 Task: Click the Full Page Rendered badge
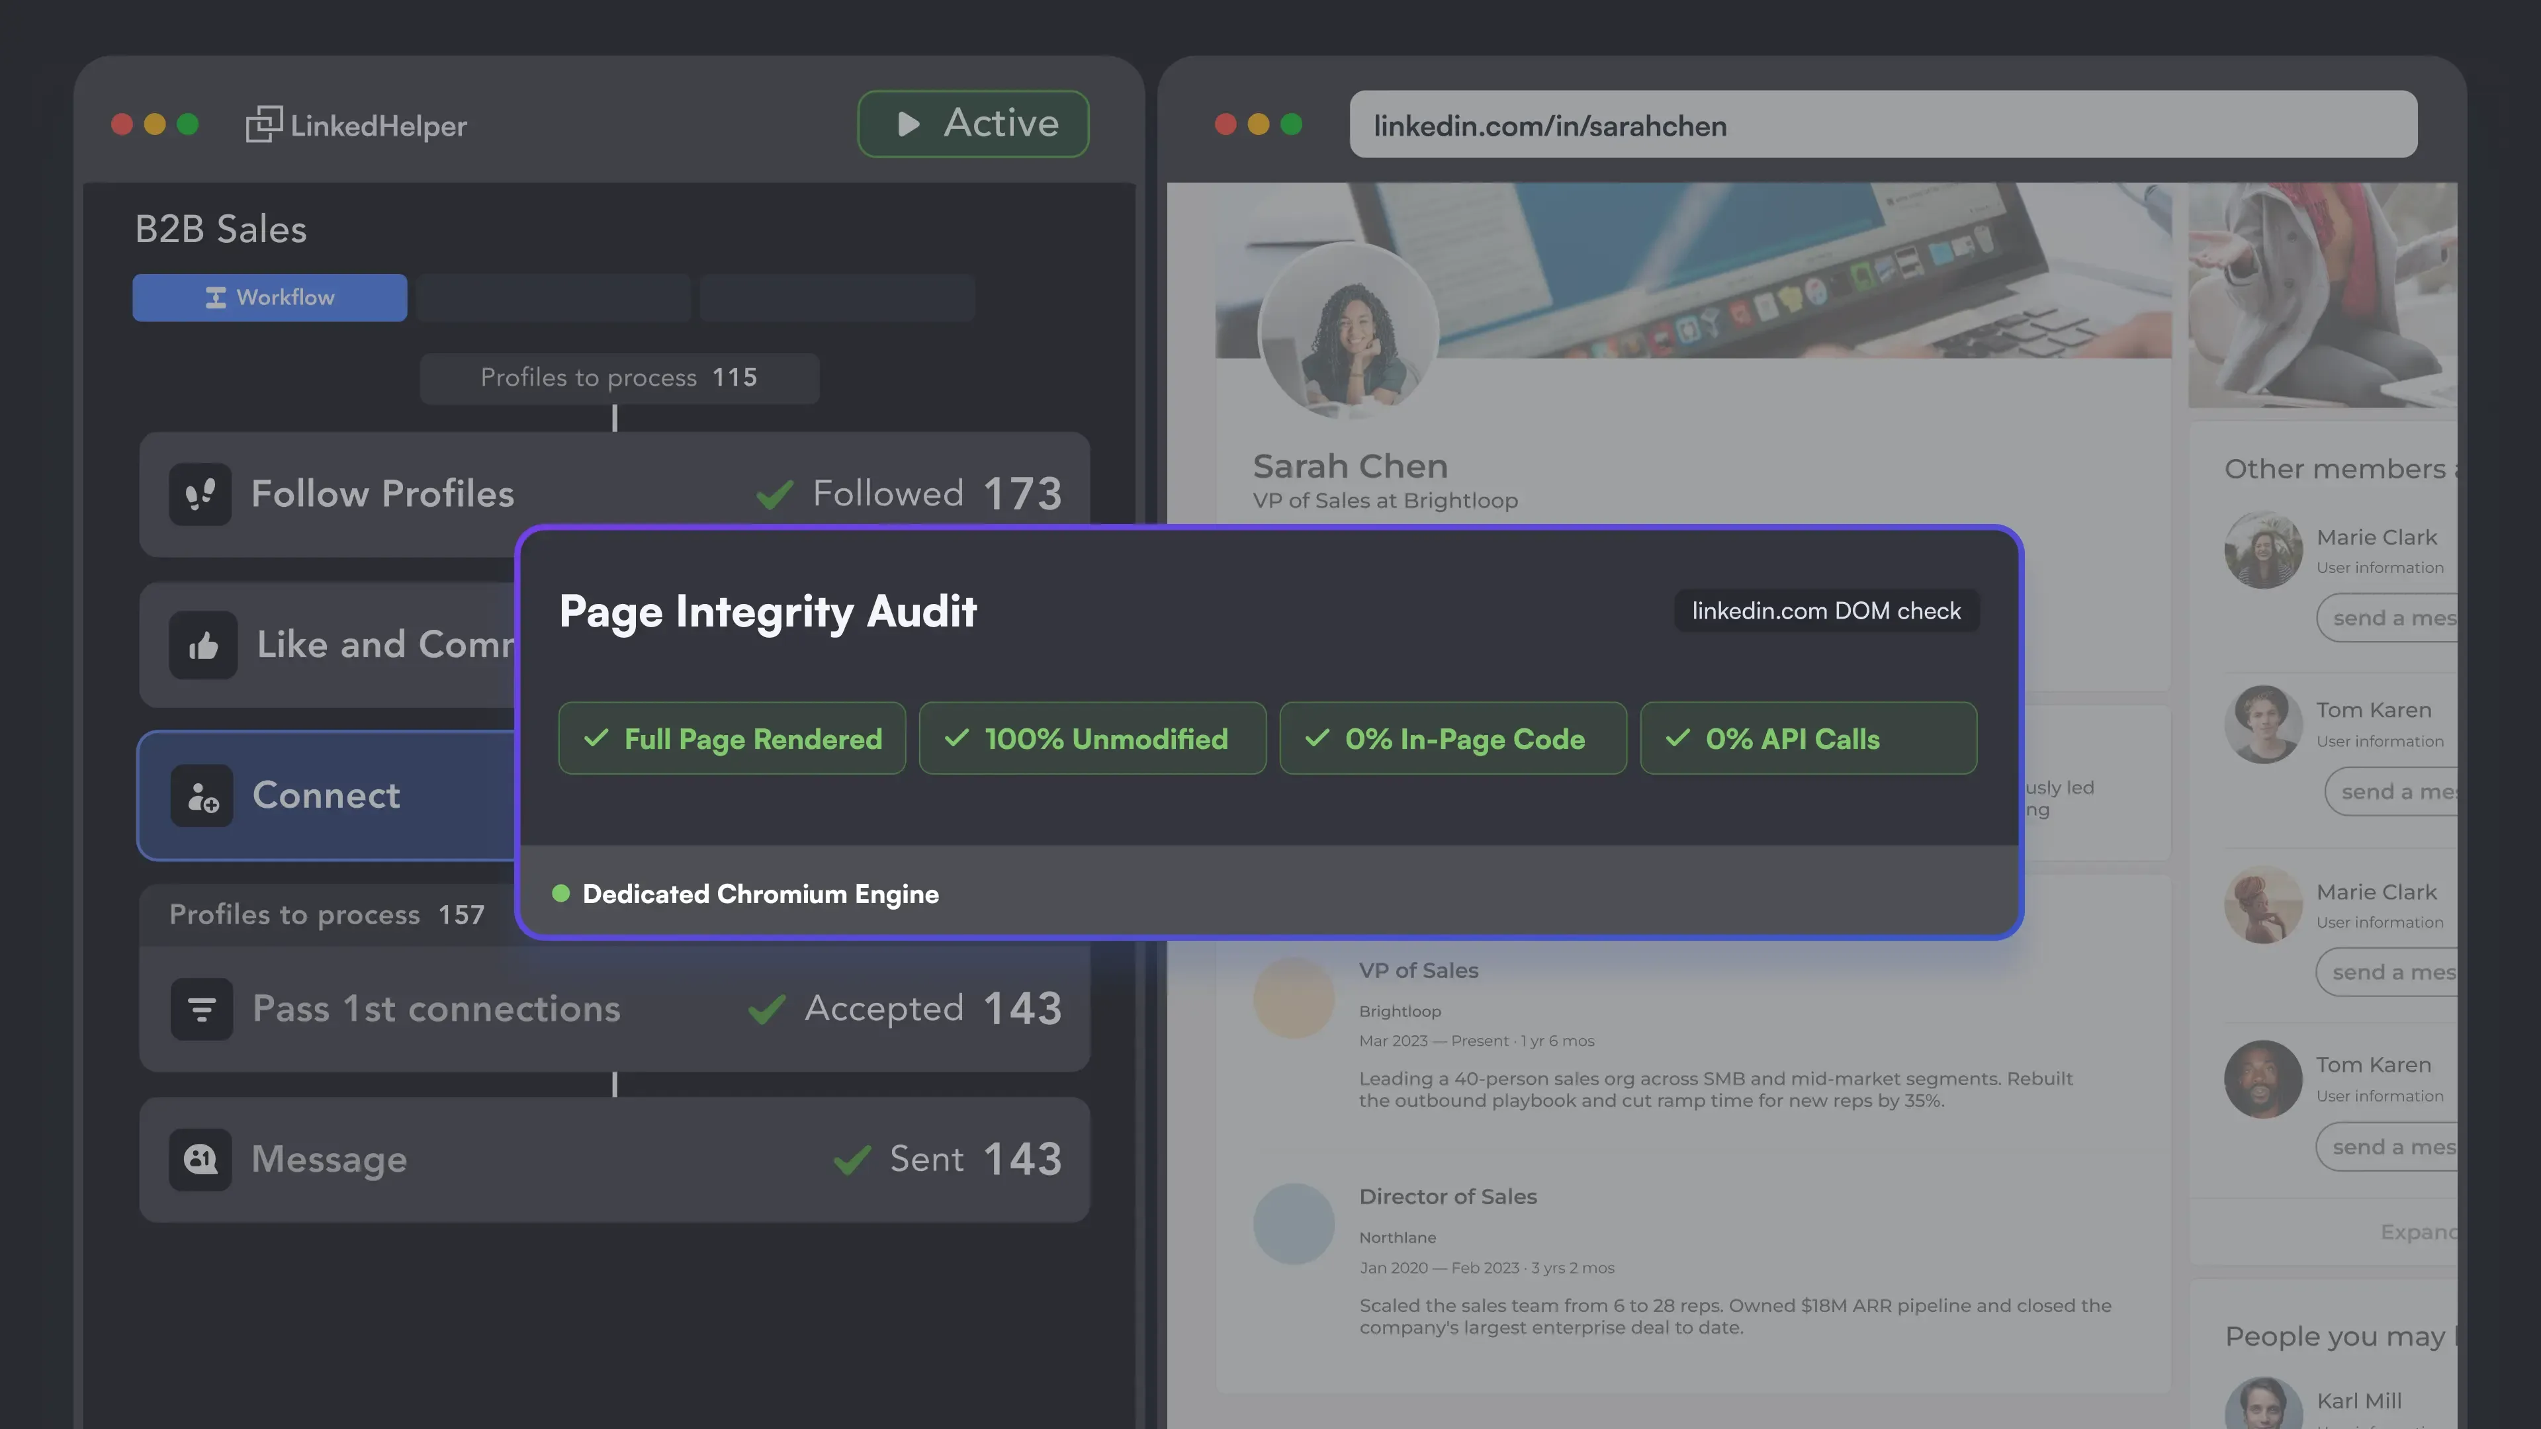pyautogui.click(x=732, y=739)
